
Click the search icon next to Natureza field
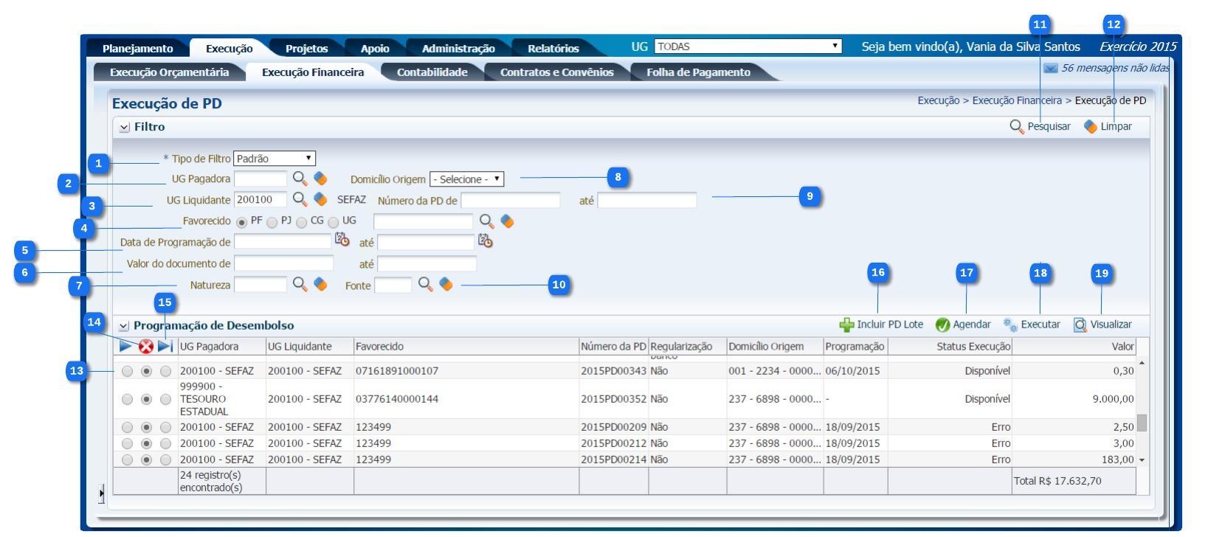(299, 285)
